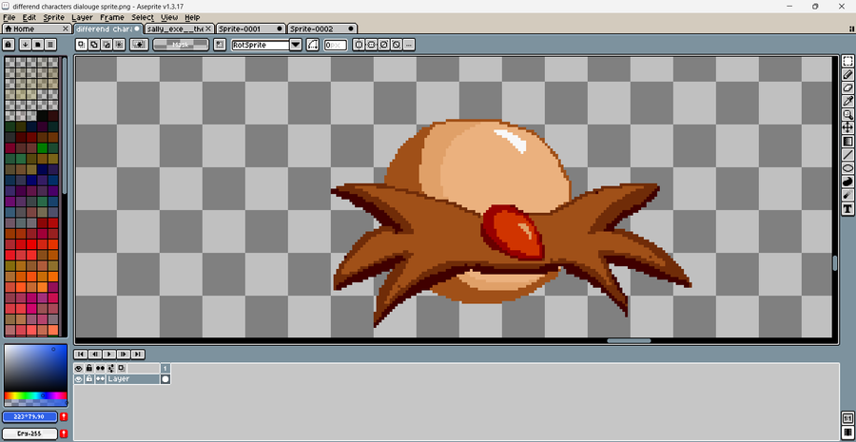Select the Gradient tool
The width and height of the screenshot is (856, 442).
point(847,142)
